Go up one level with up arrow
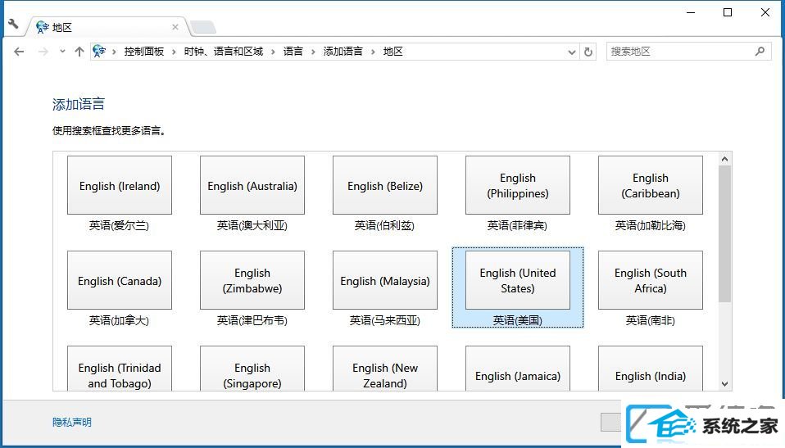The image size is (785, 448). [79, 52]
